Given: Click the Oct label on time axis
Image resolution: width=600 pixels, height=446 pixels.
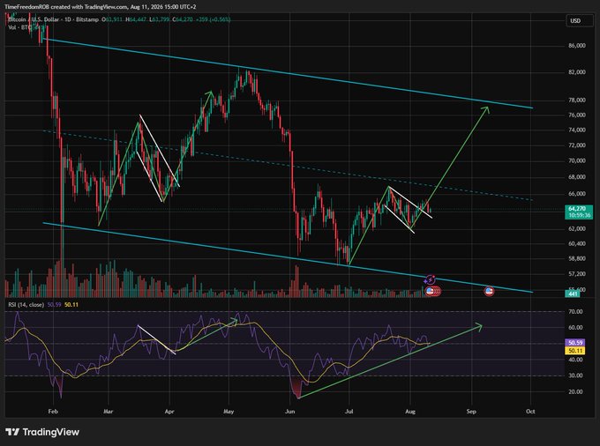Looking at the screenshot, I should pyautogui.click(x=530, y=412).
